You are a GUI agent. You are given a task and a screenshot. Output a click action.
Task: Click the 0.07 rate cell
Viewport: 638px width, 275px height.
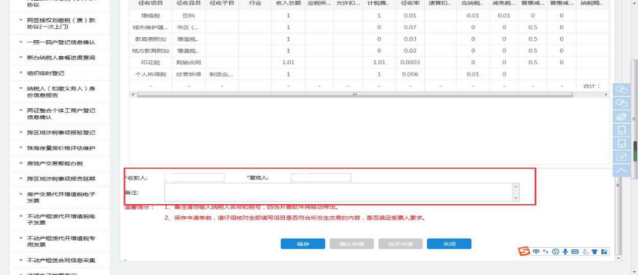[x=410, y=27]
